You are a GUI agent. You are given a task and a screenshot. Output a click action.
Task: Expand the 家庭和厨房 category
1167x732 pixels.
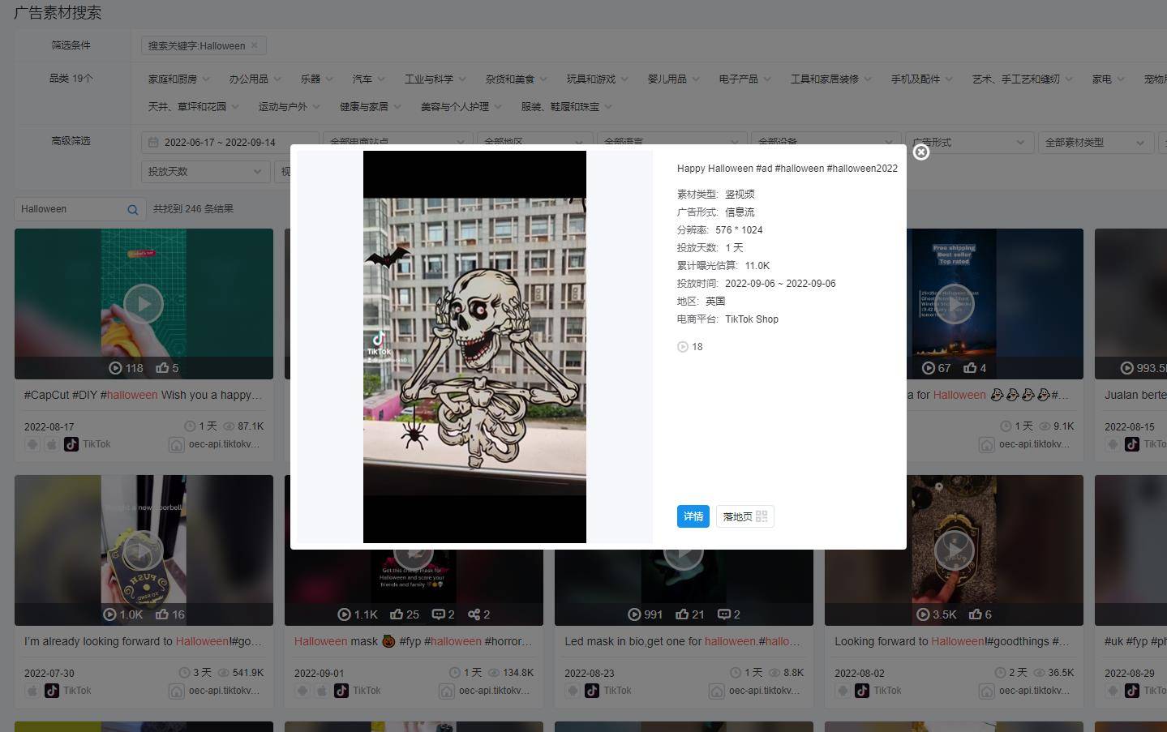click(178, 79)
